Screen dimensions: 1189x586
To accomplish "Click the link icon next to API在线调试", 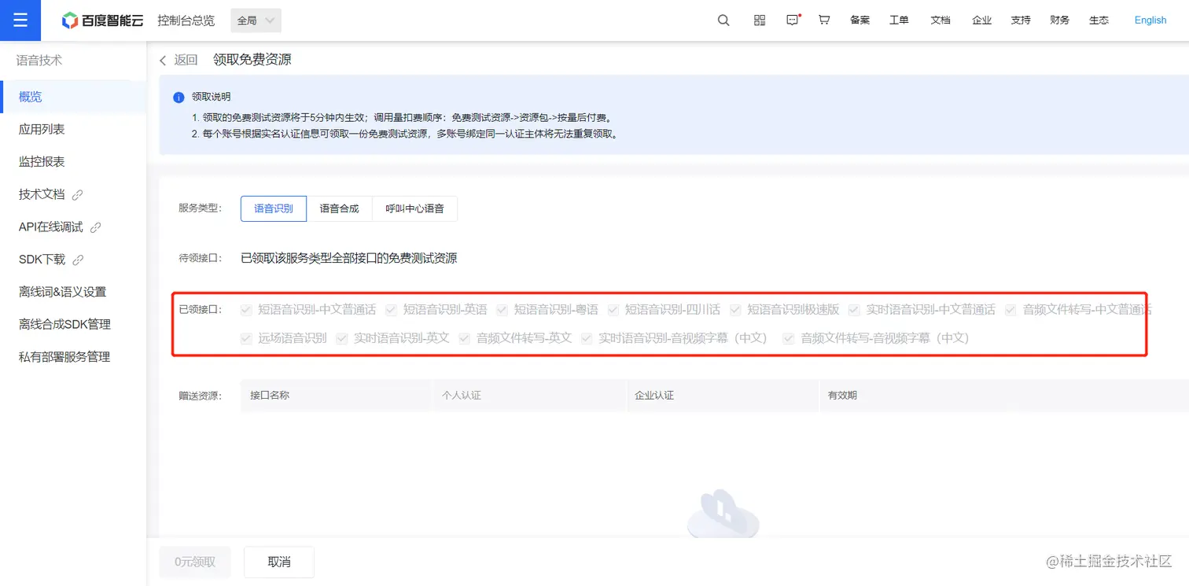I will [96, 227].
